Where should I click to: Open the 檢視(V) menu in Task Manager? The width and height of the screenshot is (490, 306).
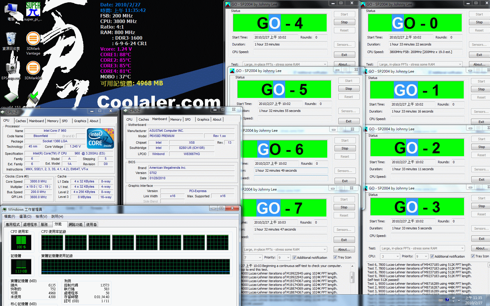41,217
